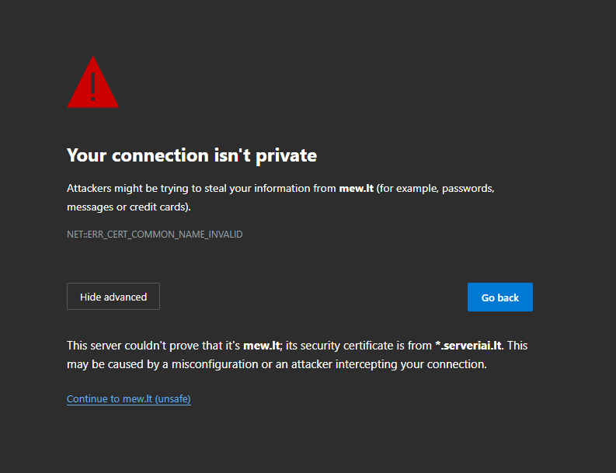The height and width of the screenshot is (473, 616).
Task: Click the word "Your" starting the heading
Action: (87, 155)
